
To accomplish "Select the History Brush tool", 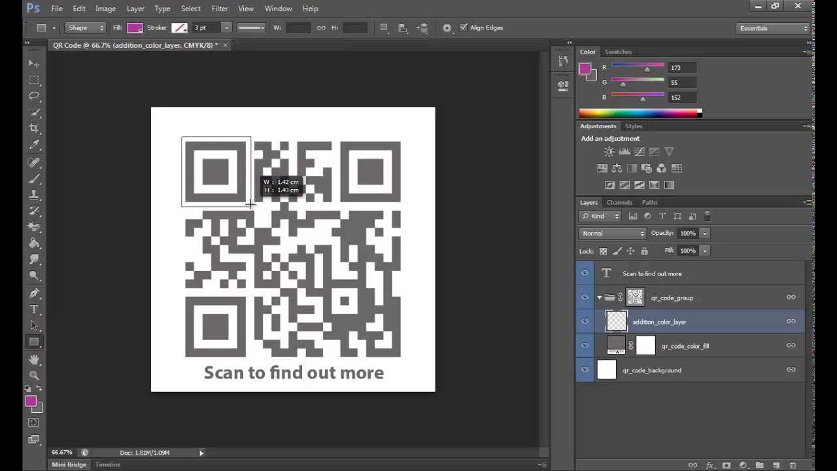I will point(34,211).
